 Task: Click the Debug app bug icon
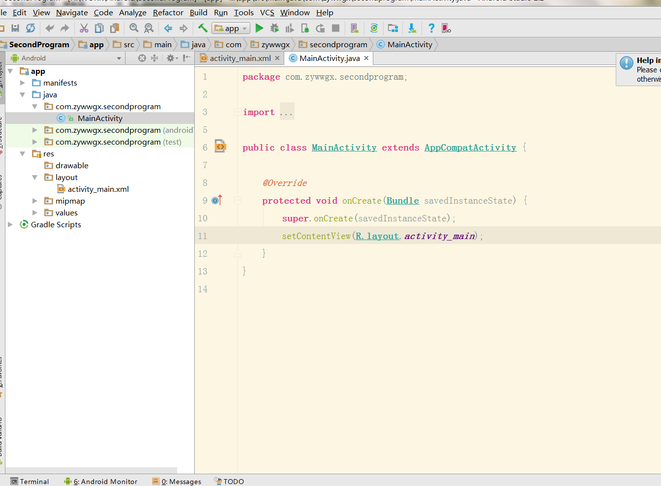pyautogui.click(x=274, y=29)
